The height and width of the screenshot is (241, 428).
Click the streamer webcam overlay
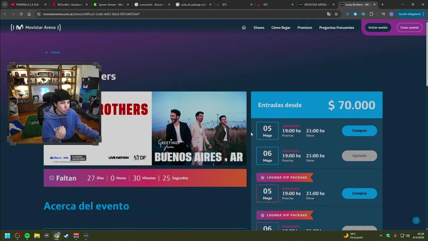click(x=54, y=104)
